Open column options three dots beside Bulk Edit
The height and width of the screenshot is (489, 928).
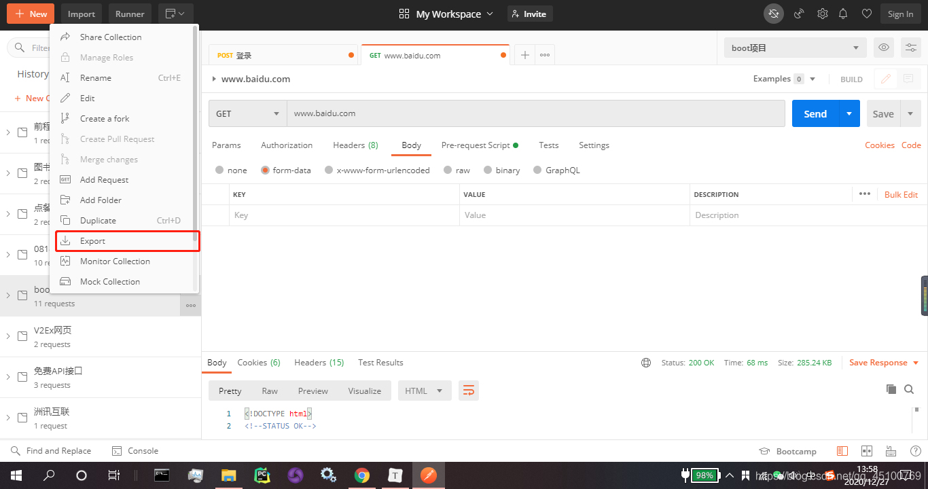point(864,194)
